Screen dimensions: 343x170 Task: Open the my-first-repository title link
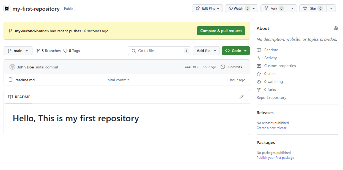[36, 9]
